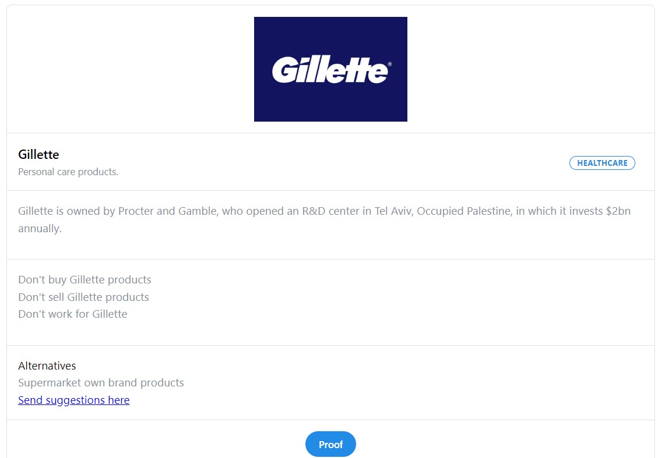
Task: Click the Don't buy Gillette products line
Action: click(x=85, y=279)
